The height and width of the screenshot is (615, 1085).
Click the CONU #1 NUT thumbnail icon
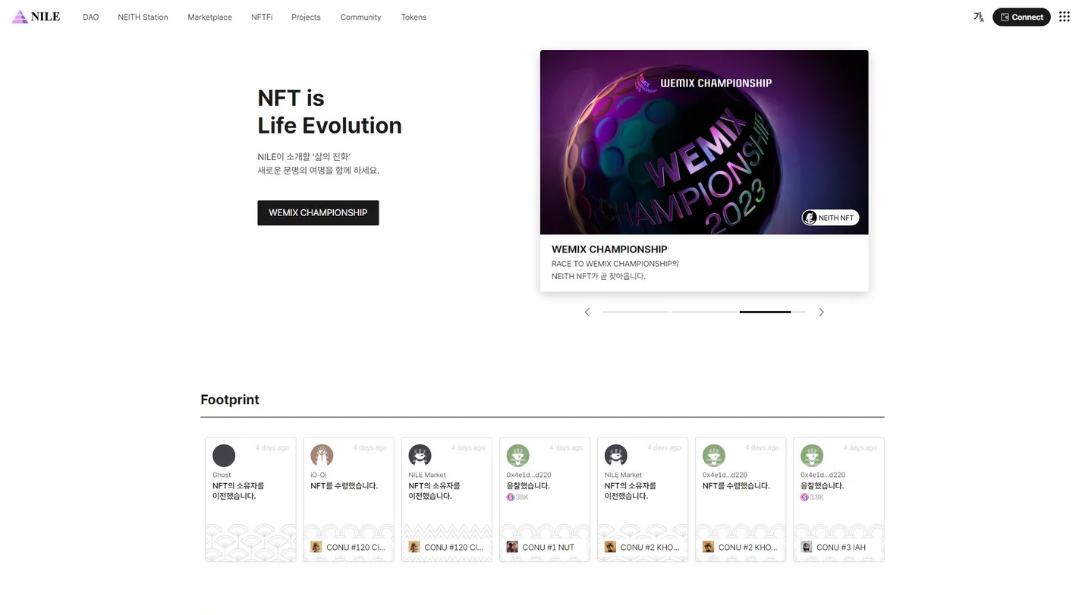tap(512, 547)
